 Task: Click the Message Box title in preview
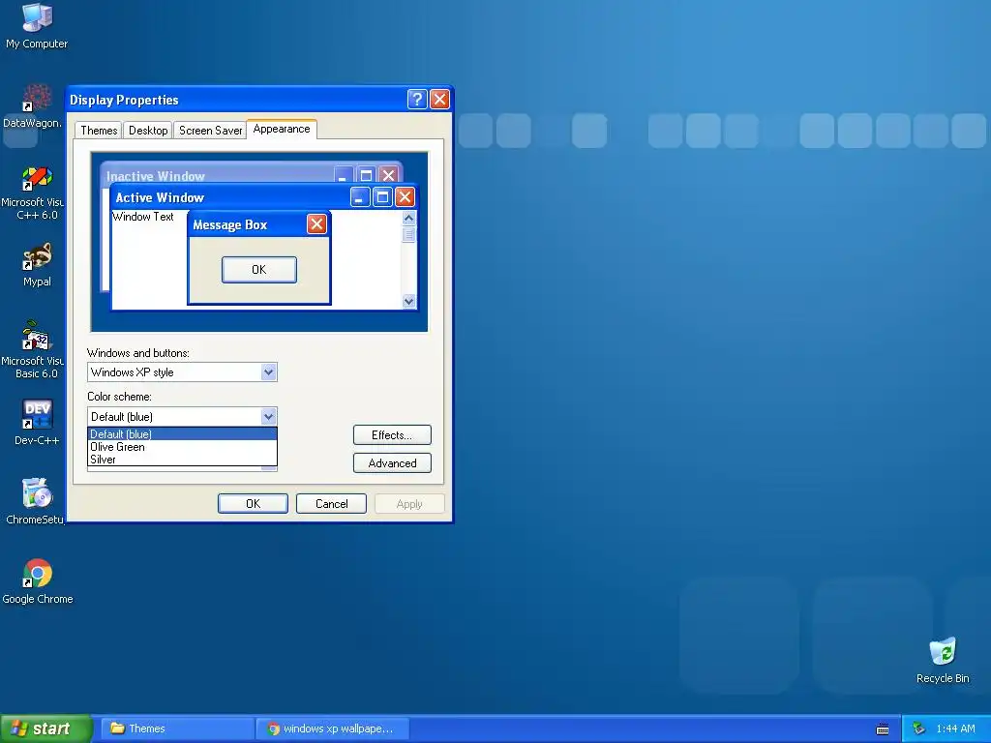(230, 224)
